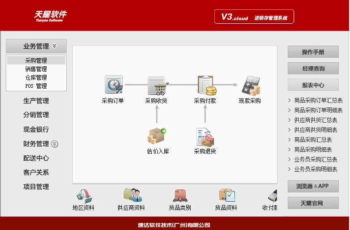Expand the 商品采购订单汇总表 arrow

[x=289, y=100]
